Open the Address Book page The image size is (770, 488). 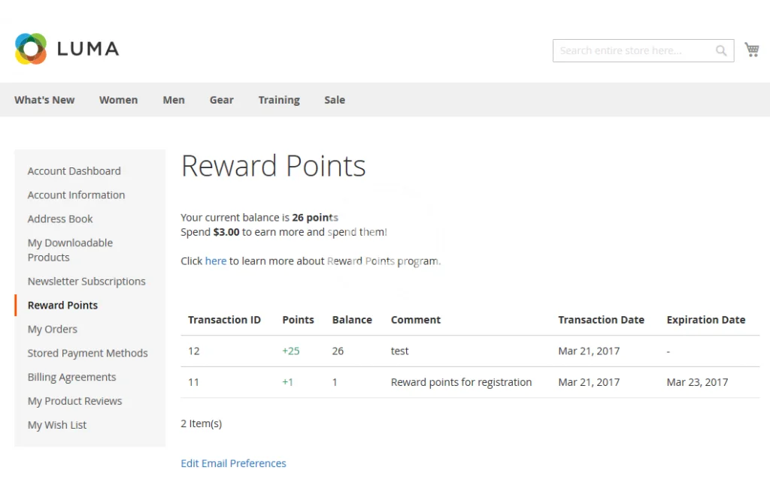pos(60,219)
